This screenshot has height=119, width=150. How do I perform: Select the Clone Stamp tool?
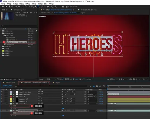pos(45,7)
